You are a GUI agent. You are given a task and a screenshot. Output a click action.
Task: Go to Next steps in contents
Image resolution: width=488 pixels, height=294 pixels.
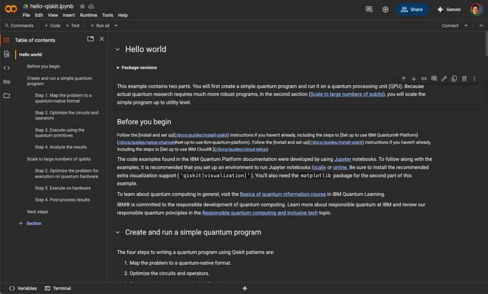coord(37,212)
